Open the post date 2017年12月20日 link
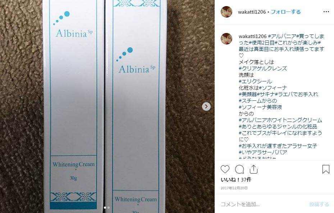The height and width of the screenshot is (213, 334). point(234,188)
